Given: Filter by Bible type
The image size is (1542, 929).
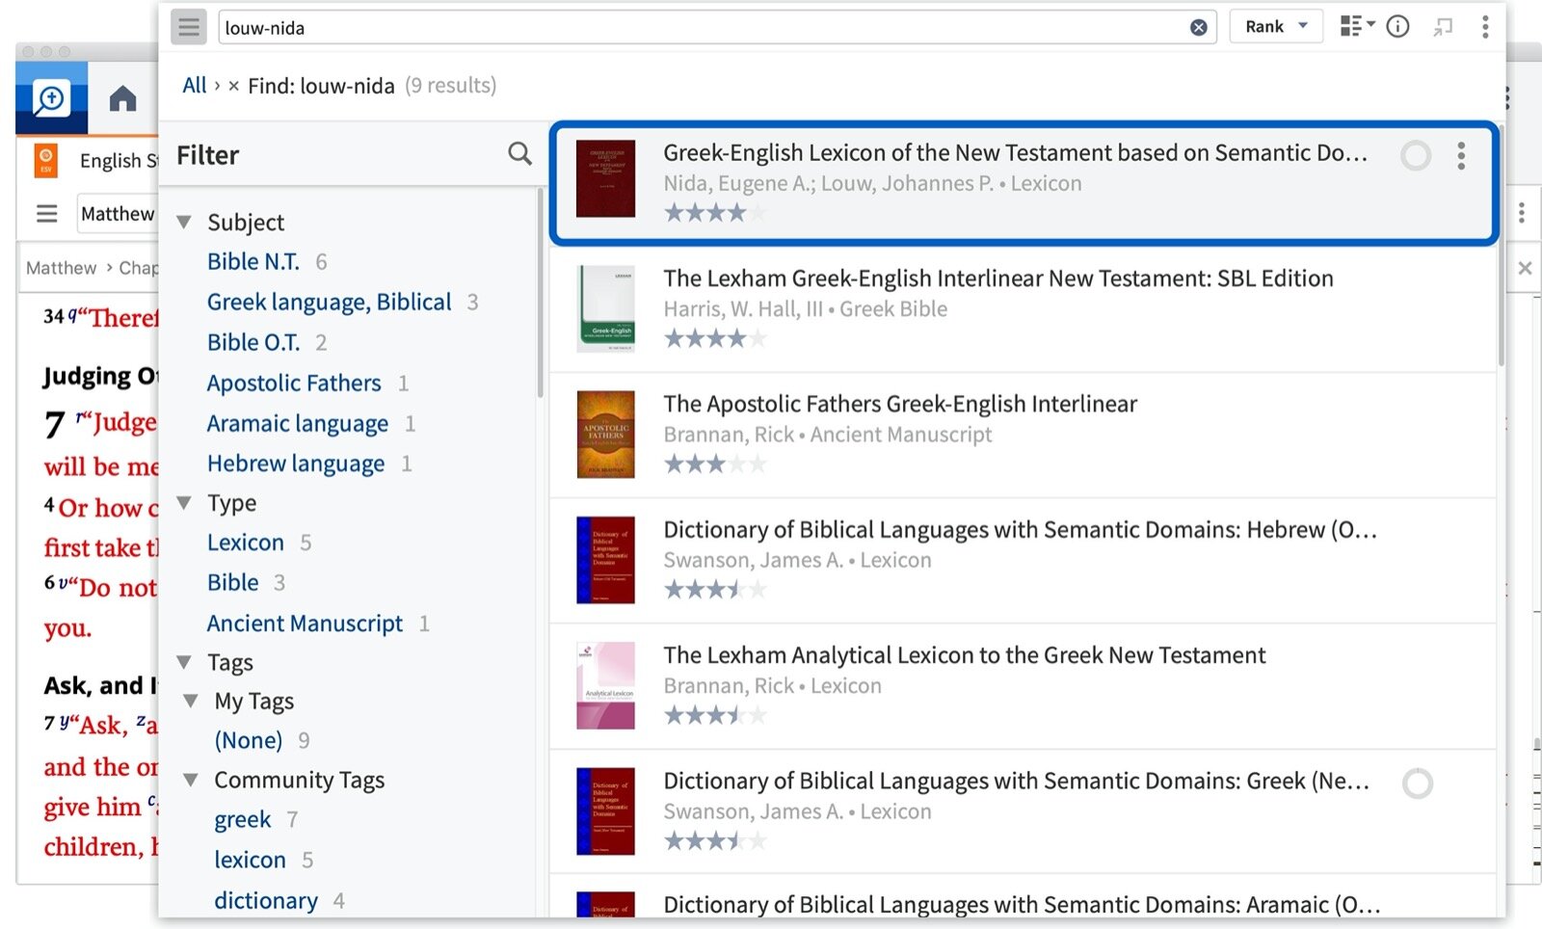Looking at the screenshot, I should [233, 583].
